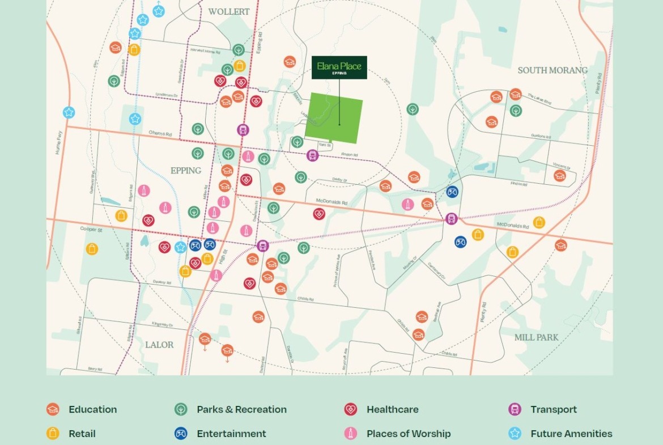The height and width of the screenshot is (445, 663).
Task: Select the High St road label
Action: 223,257
